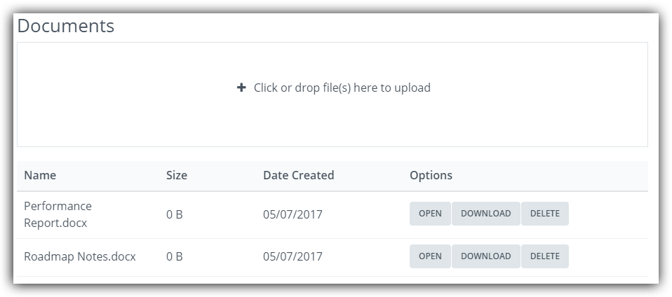The image size is (672, 297).
Task: Download the Roadmap Notes.docx file
Action: click(x=485, y=256)
